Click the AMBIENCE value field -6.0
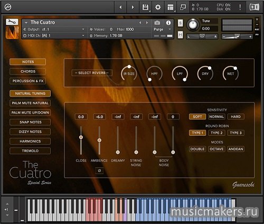 pos(99,117)
